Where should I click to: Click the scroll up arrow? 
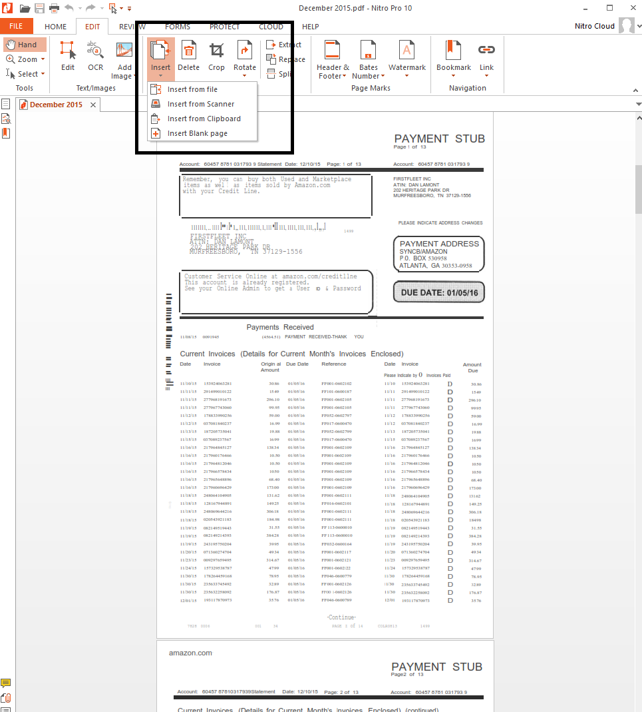[639, 118]
